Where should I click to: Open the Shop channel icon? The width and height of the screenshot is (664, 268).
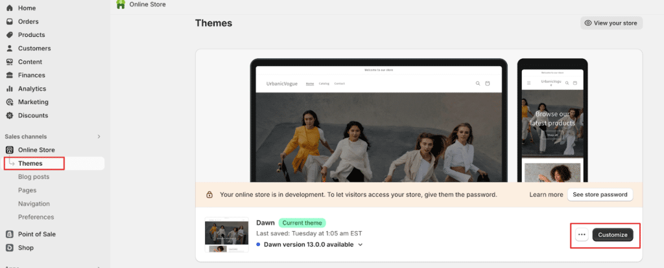point(10,248)
